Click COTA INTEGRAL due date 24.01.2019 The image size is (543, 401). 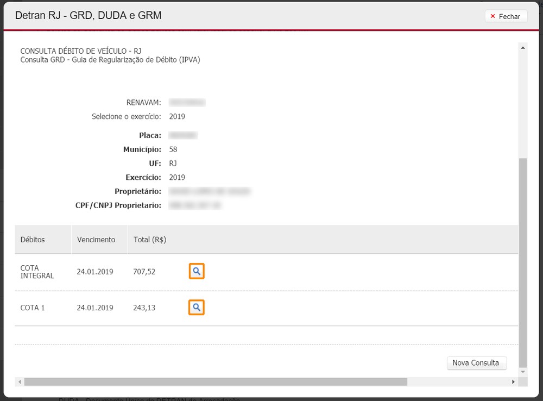pyautogui.click(x=95, y=272)
